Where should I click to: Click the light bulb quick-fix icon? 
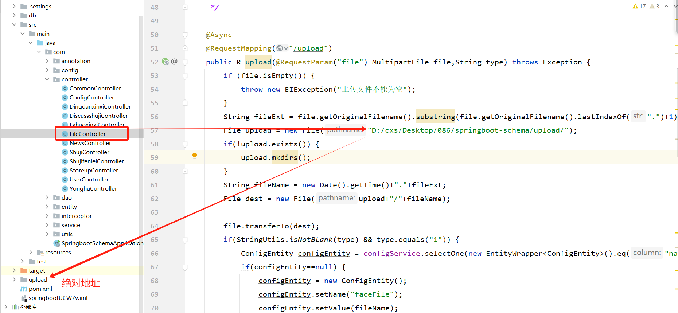coord(195,156)
